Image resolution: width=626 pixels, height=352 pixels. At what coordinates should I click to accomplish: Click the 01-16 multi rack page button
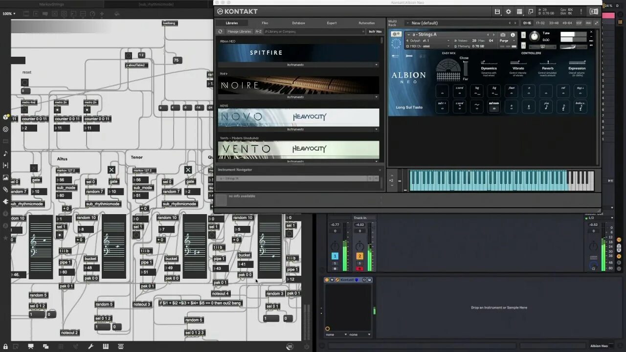(x=527, y=23)
